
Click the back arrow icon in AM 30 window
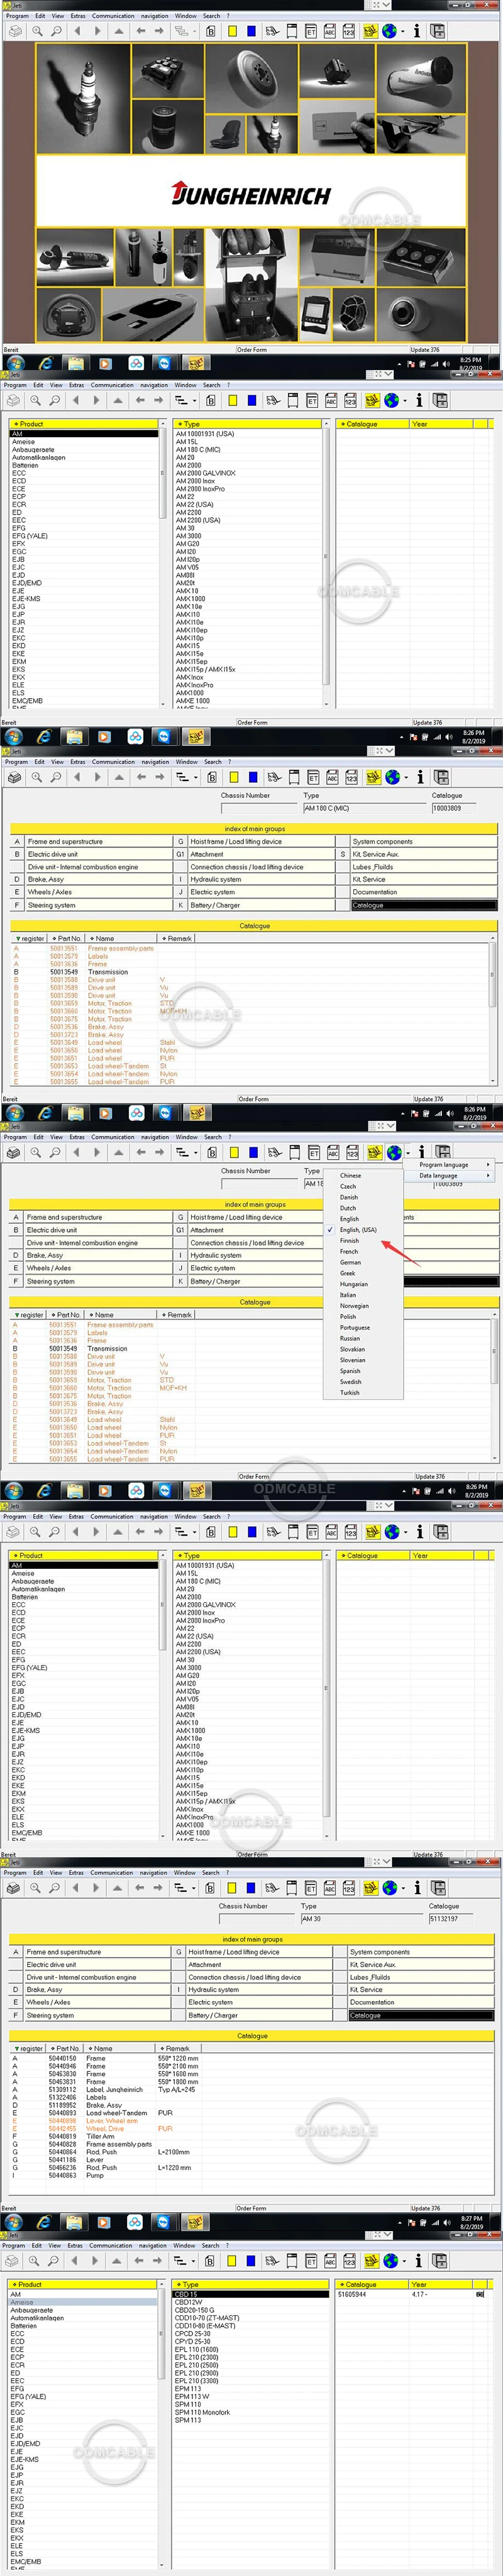coord(139,1888)
